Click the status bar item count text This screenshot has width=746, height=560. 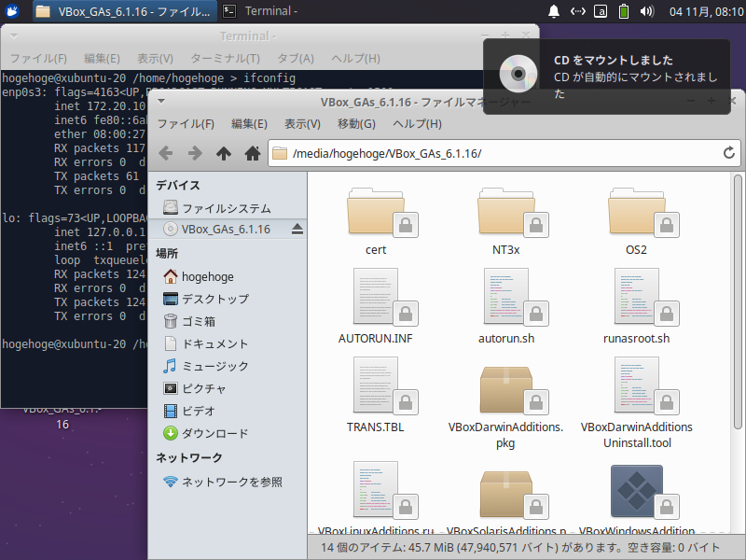(x=520, y=548)
